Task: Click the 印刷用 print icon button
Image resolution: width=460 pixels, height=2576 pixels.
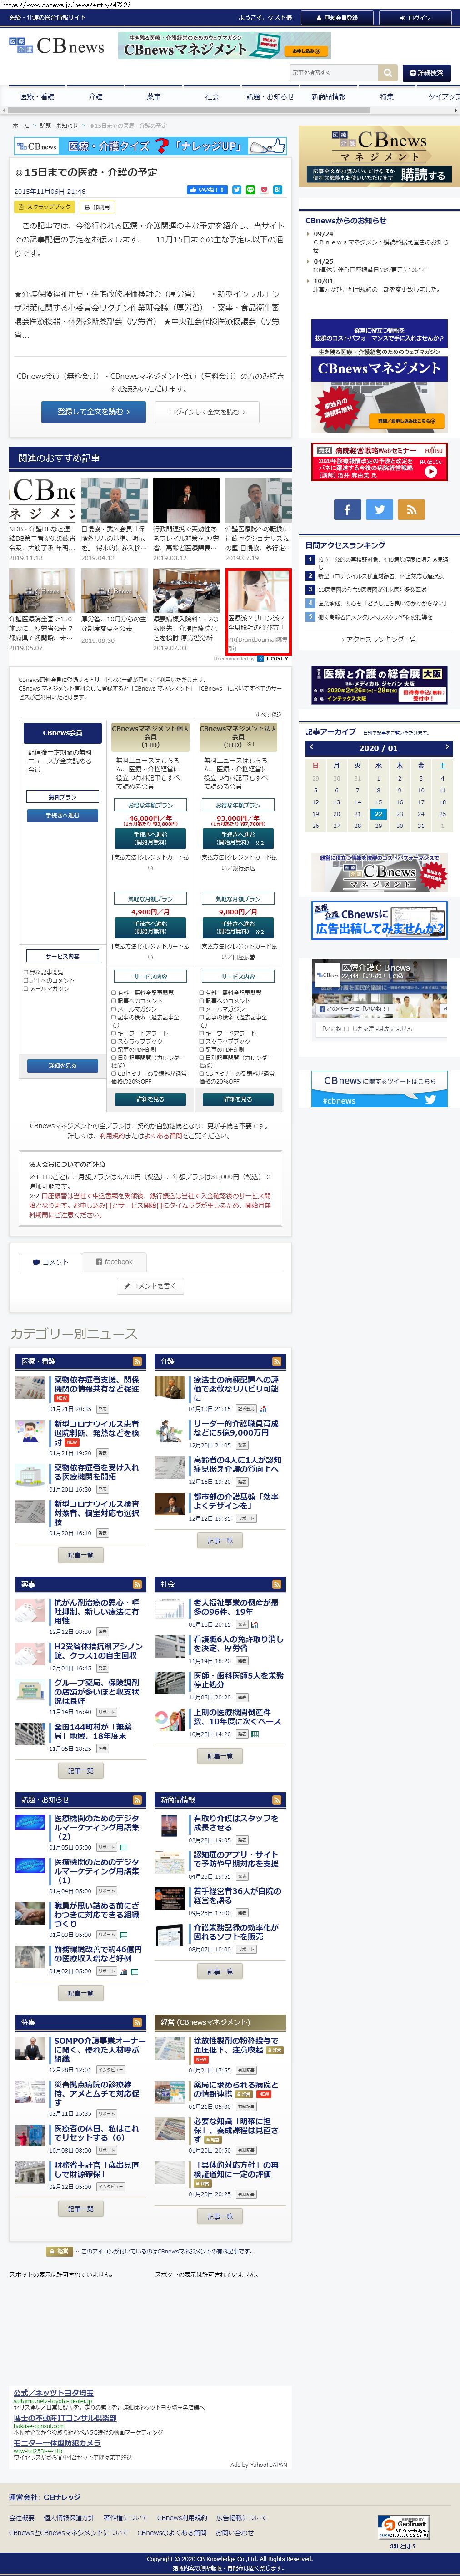Action: [x=97, y=207]
